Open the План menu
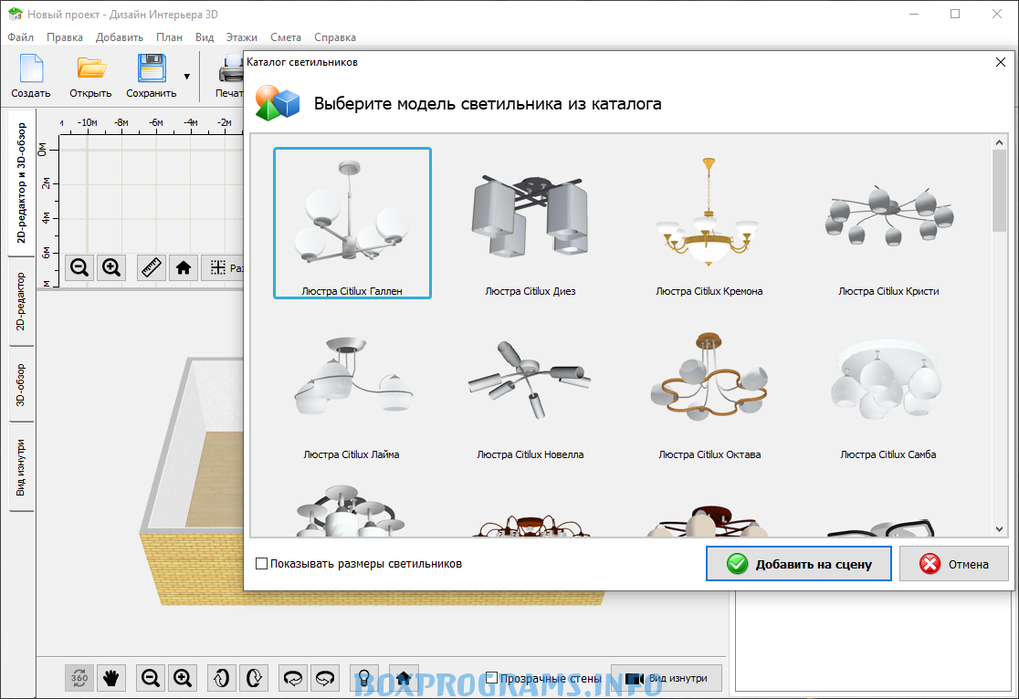This screenshot has height=699, width=1019. pos(170,37)
